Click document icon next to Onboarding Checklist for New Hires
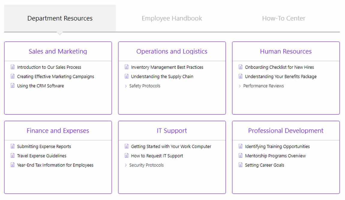The width and height of the screenshot is (345, 200). 241,67
